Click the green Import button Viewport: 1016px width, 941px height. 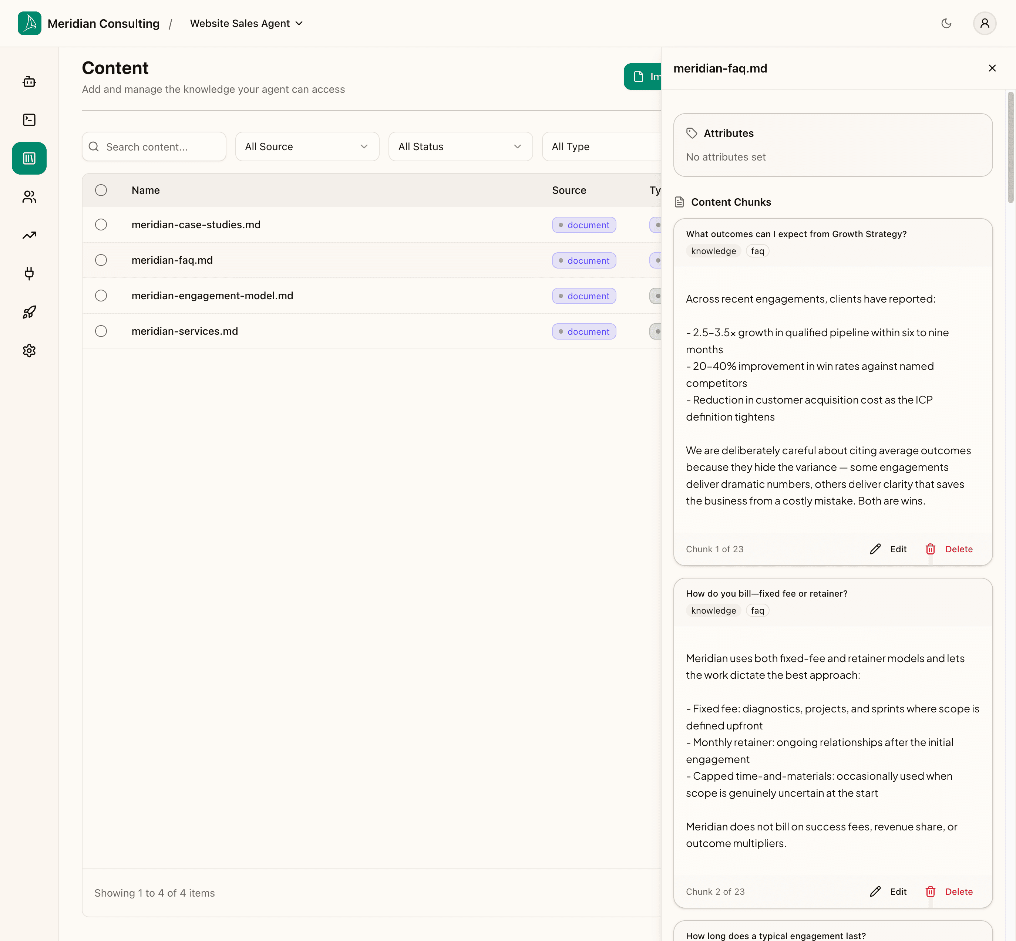click(x=642, y=76)
